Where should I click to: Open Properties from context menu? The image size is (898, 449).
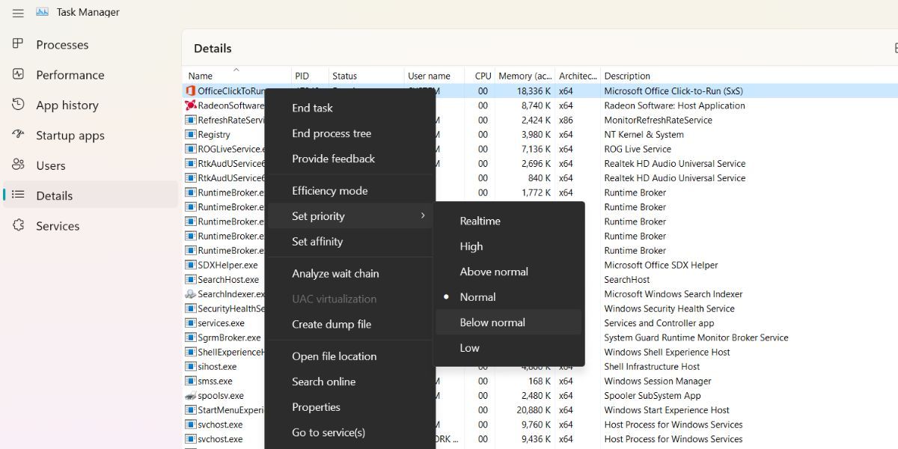tap(349, 407)
